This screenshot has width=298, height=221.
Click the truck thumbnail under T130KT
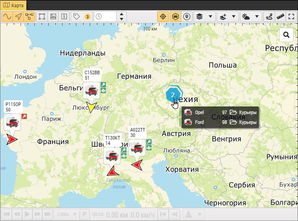coord(112,156)
